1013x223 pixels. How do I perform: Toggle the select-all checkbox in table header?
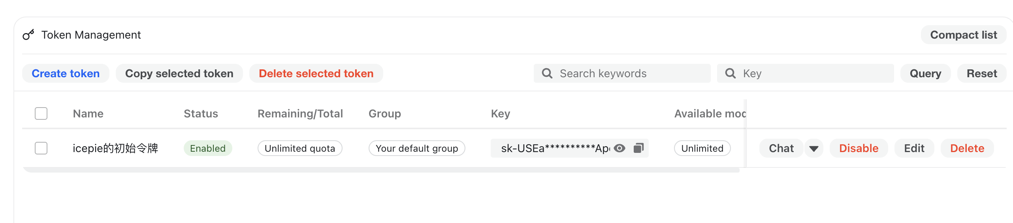41,113
